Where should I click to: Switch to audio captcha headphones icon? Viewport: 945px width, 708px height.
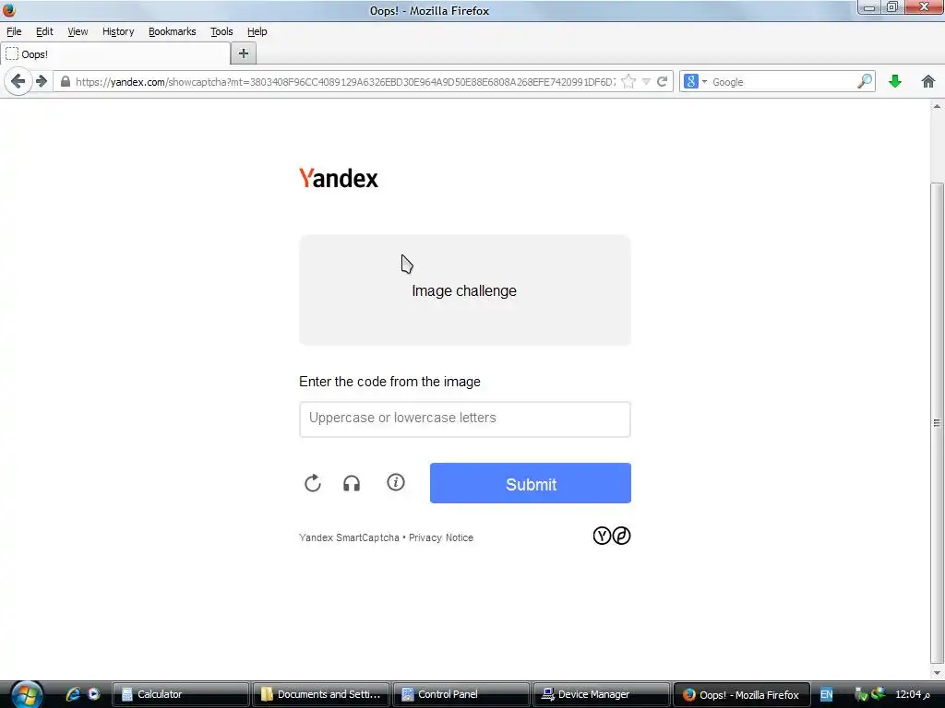352,483
